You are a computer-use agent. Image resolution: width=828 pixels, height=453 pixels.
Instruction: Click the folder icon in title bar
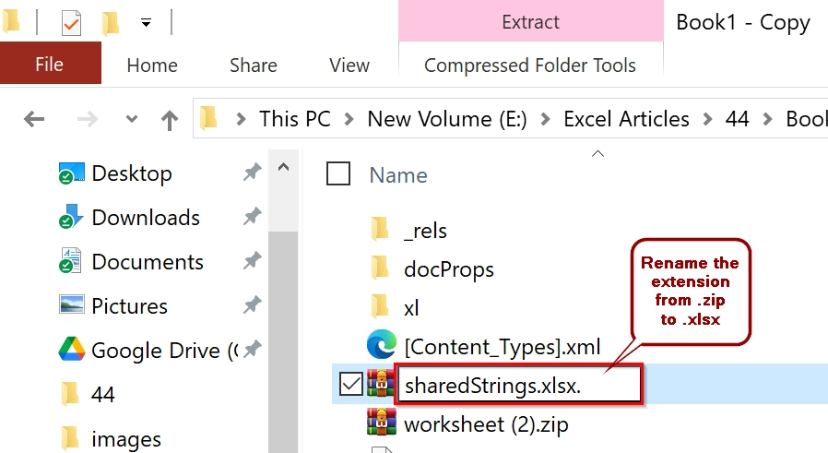(11, 22)
